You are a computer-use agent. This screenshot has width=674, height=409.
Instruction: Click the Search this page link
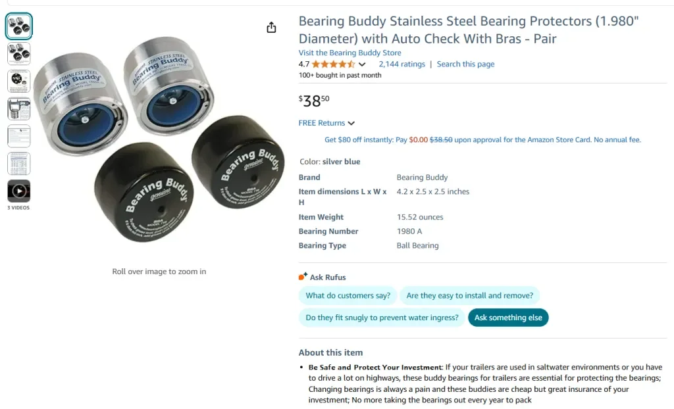pyautogui.click(x=465, y=64)
